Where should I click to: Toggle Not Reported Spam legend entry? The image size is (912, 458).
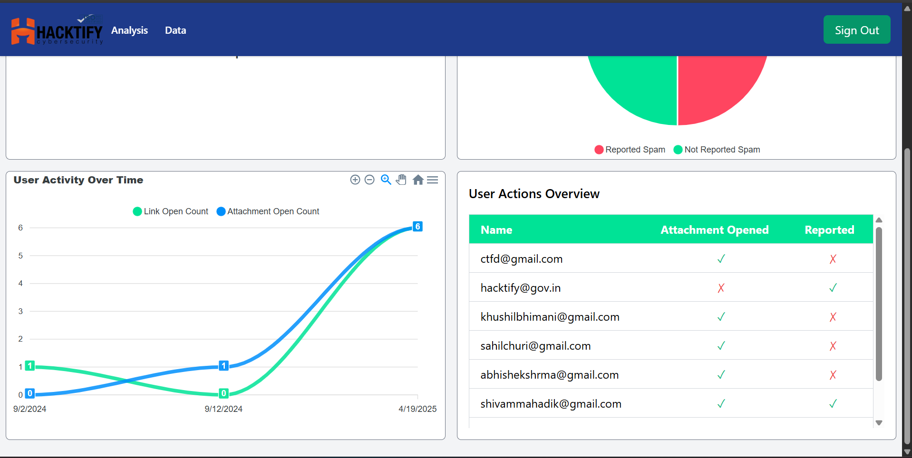717,150
